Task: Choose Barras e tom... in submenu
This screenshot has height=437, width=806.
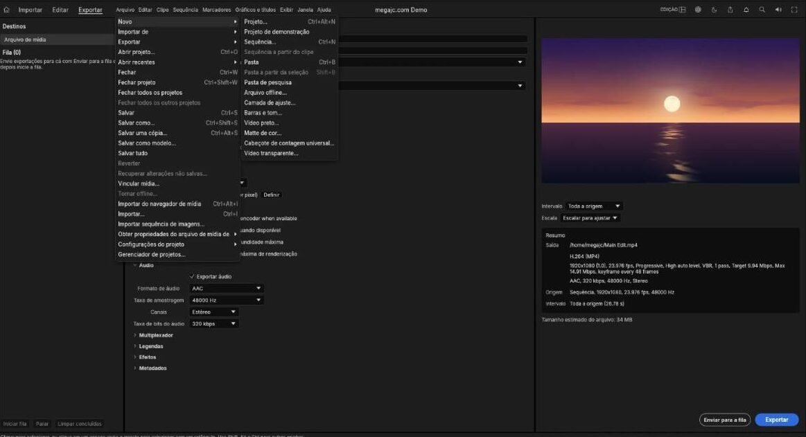Action: (290, 113)
